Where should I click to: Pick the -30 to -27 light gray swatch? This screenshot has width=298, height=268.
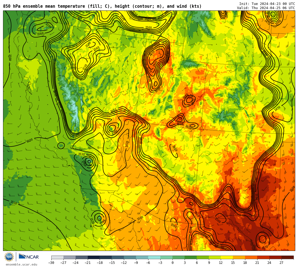(x=57, y=257)
